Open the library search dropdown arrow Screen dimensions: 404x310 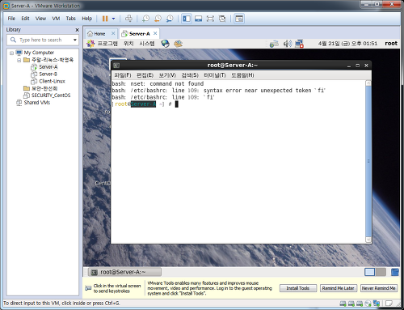(75, 40)
